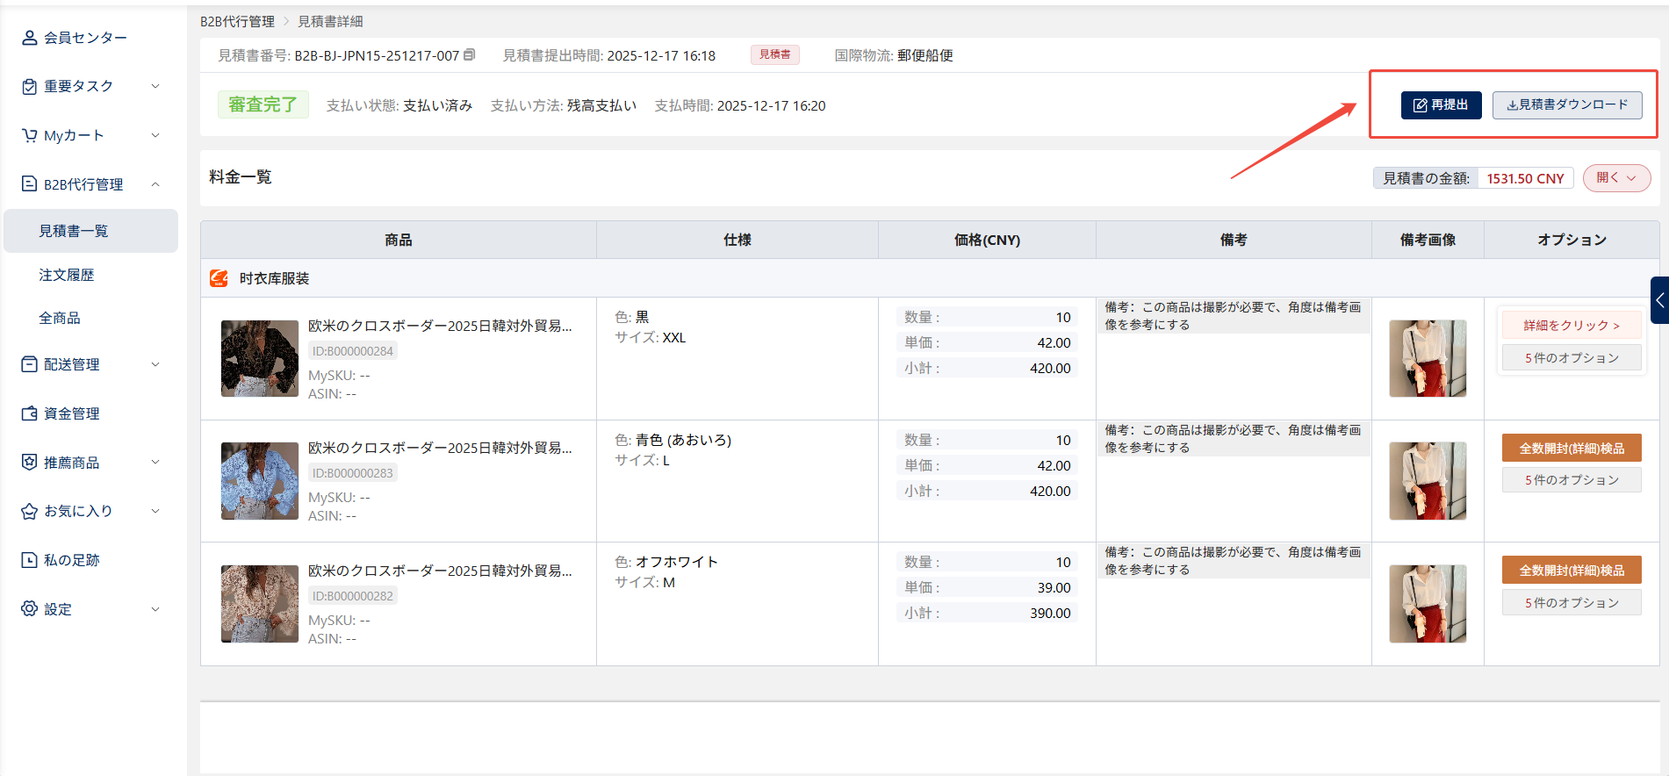The width and height of the screenshot is (1669, 776).
Task: Click the 価格(CNY) column header
Action: [987, 240]
